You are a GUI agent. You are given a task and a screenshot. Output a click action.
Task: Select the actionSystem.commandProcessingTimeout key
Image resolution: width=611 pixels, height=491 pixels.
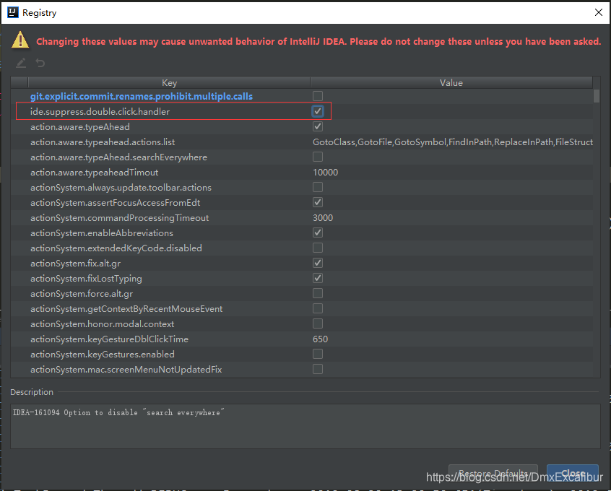pos(120,218)
